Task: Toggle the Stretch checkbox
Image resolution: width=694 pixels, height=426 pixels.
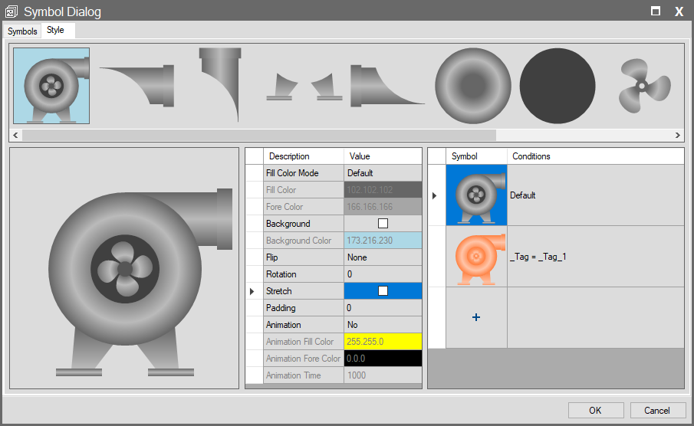Action: click(x=383, y=291)
